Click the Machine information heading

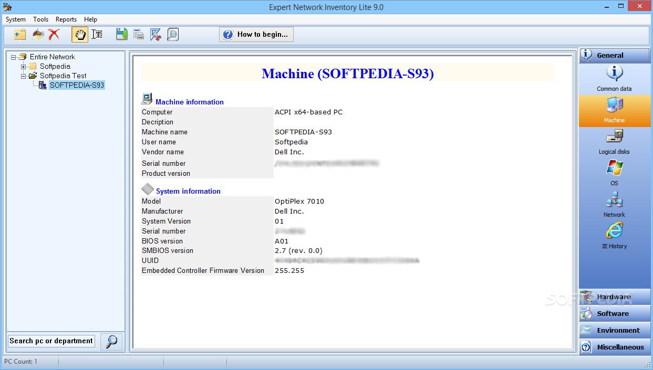click(x=190, y=102)
